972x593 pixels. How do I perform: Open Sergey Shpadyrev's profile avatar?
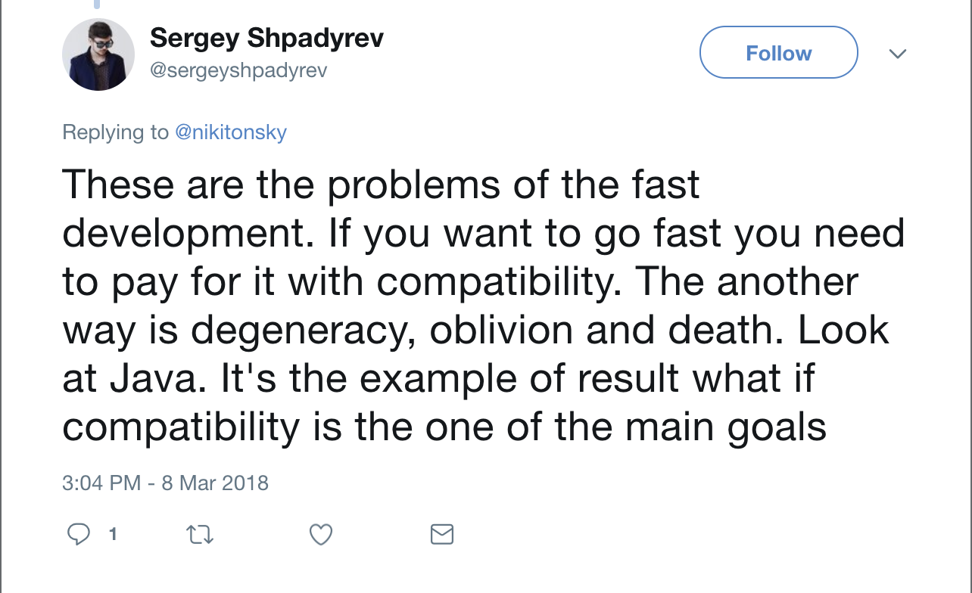tap(98, 54)
